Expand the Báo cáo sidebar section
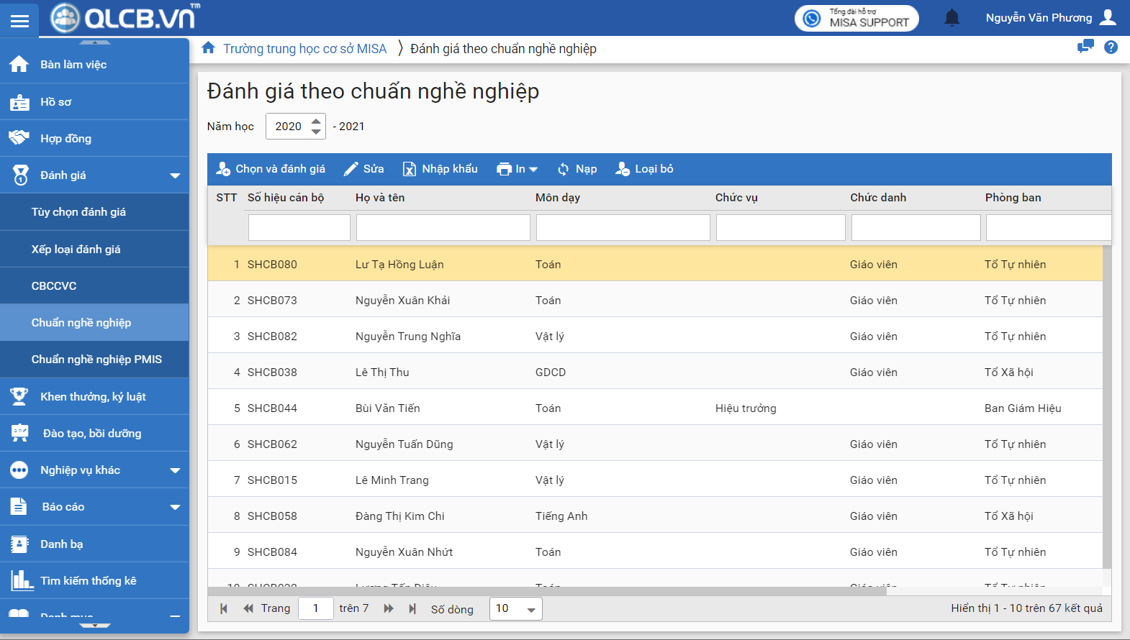Screen dimensions: 1130x640 [x=175, y=507]
